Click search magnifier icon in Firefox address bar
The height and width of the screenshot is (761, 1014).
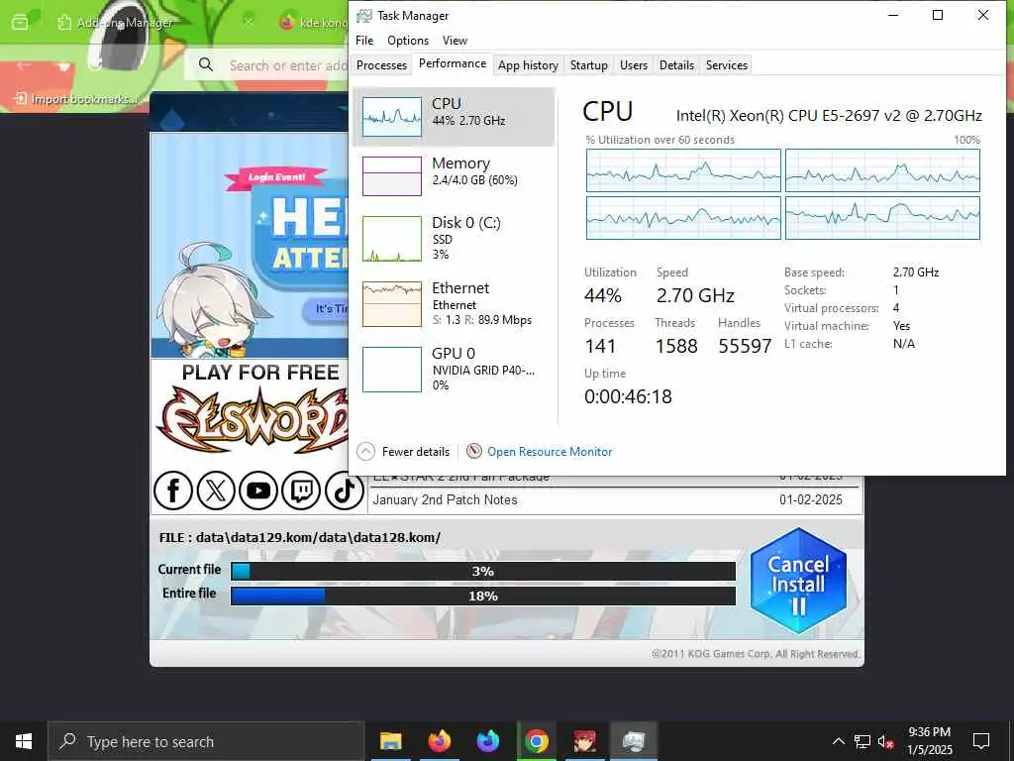click(206, 64)
